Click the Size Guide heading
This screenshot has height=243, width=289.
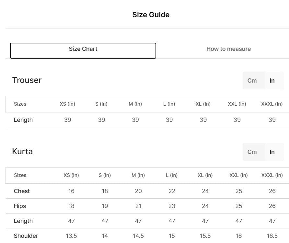tap(151, 15)
